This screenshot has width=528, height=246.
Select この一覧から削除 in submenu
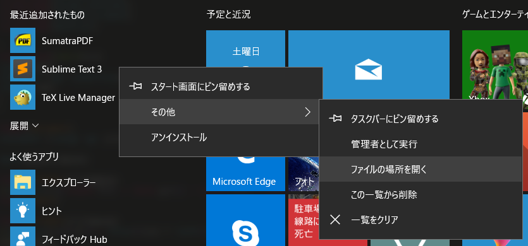pos(421,194)
